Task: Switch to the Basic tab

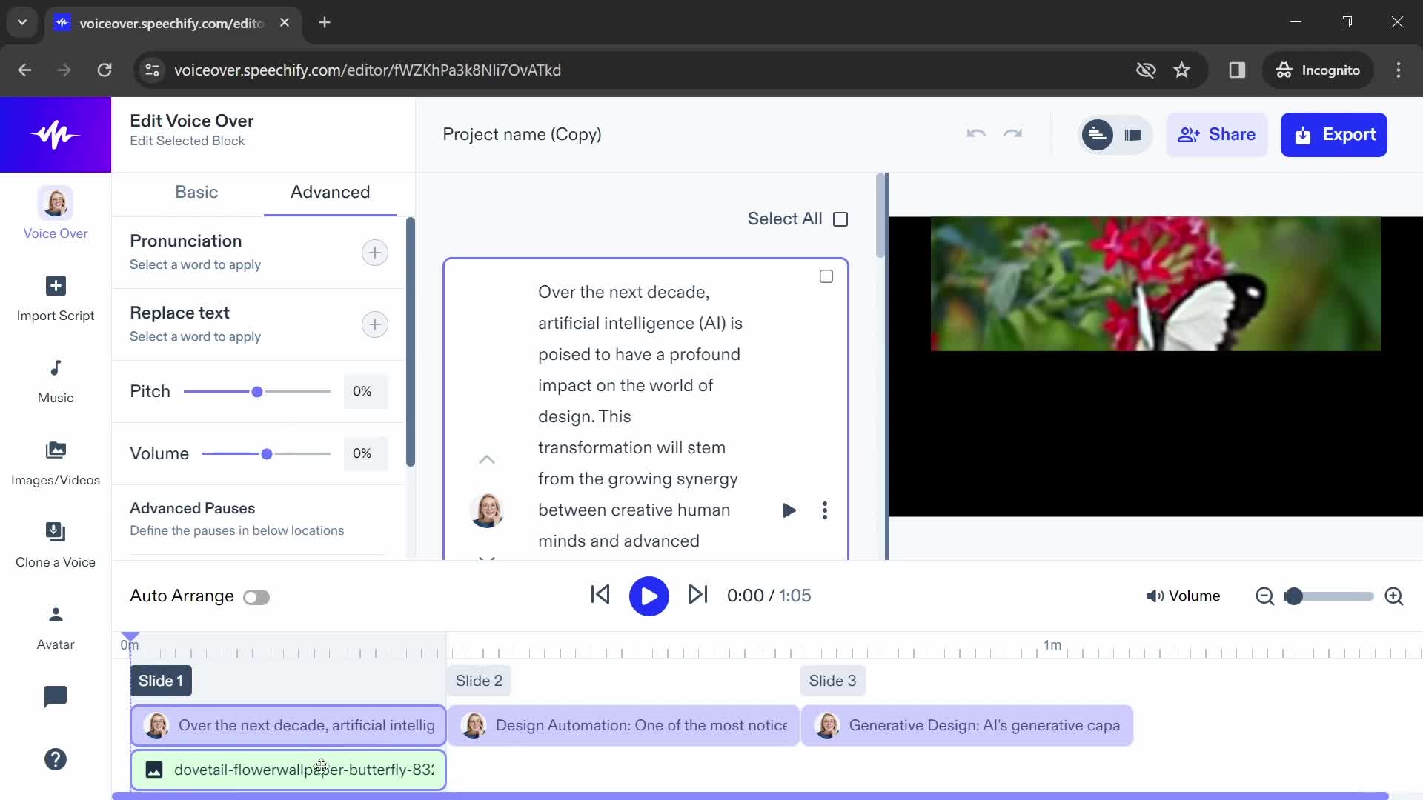Action: click(x=196, y=191)
